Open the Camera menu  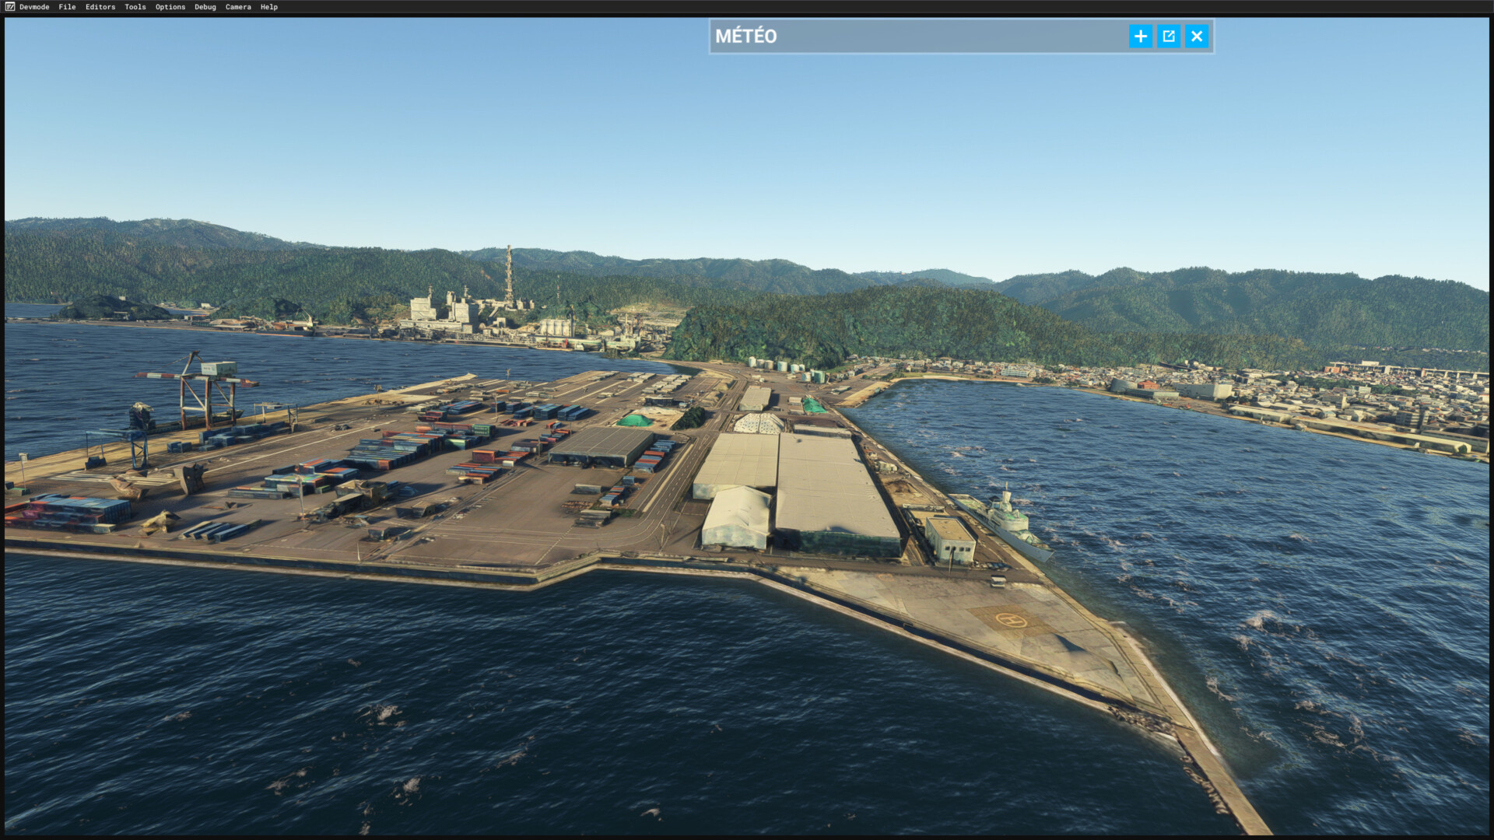(238, 7)
